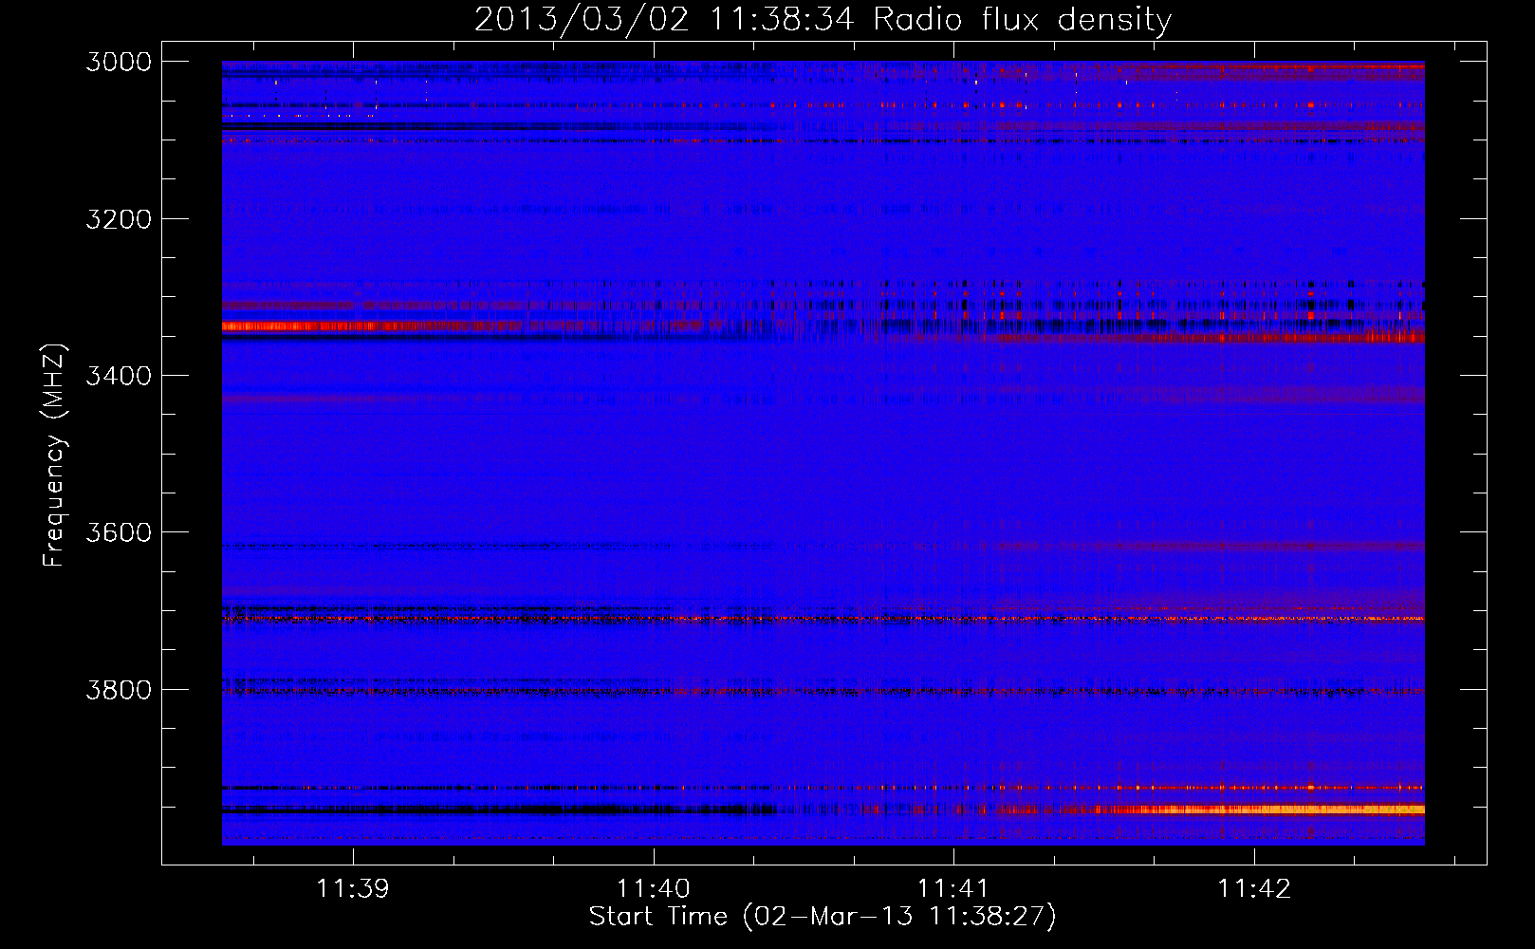This screenshot has height=949, width=1535.
Task: Click the 11:40 time axis label
Action: point(653,888)
